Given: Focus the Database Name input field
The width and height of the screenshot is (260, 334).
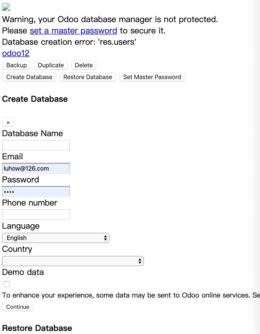Looking at the screenshot, I should coord(36,145).
